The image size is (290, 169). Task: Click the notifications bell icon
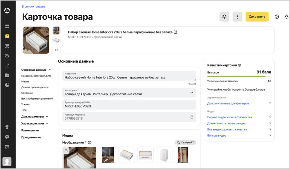(x=286, y=17)
